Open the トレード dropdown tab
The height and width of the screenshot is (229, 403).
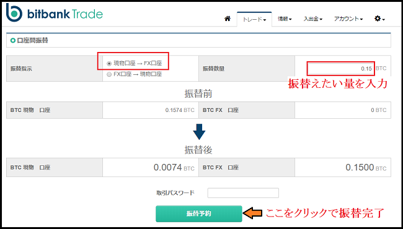pos(254,19)
